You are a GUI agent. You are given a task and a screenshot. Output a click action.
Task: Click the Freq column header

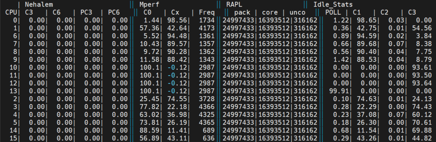(x=207, y=13)
